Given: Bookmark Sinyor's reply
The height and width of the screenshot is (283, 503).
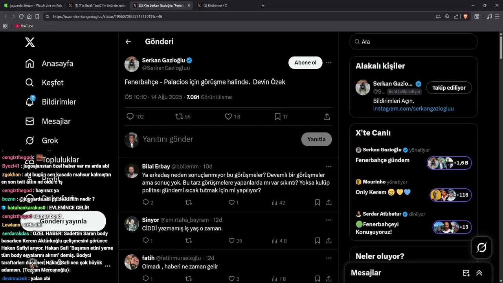Looking at the screenshot, I should point(317,241).
